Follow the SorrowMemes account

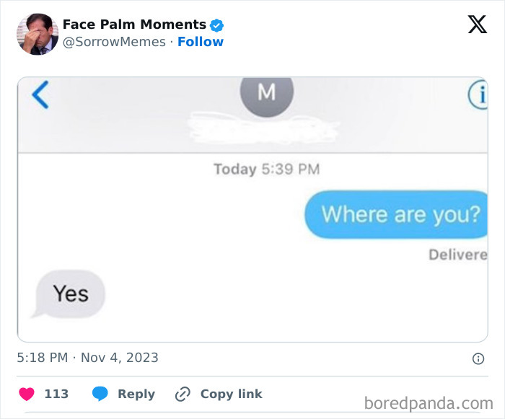click(201, 42)
